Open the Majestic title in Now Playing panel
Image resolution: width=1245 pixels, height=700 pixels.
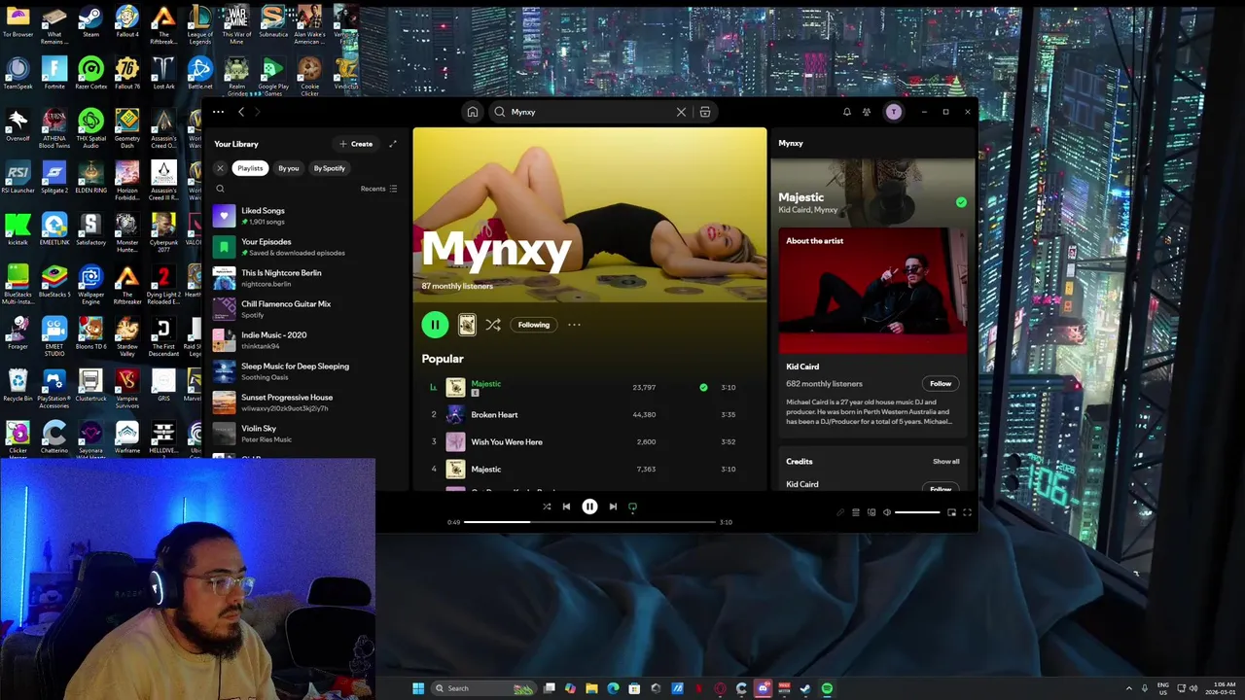pos(800,197)
